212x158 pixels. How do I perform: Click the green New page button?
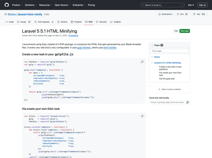185,31
